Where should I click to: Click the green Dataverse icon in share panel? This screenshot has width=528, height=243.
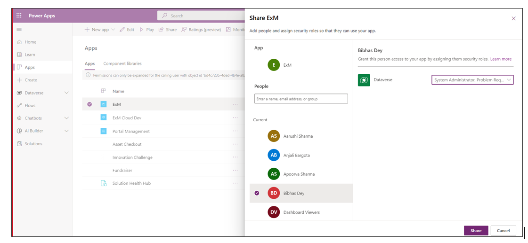(364, 80)
